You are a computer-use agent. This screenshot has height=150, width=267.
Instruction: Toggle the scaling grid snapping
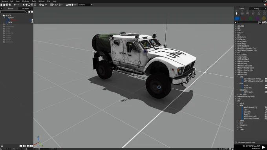tap(60, 5)
